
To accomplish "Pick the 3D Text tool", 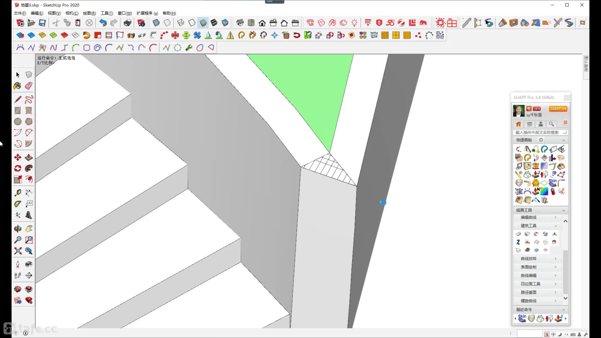I will click(29, 215).
